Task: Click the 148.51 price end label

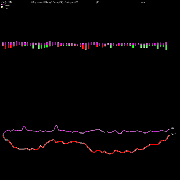Action: click(x=174, y=134)
